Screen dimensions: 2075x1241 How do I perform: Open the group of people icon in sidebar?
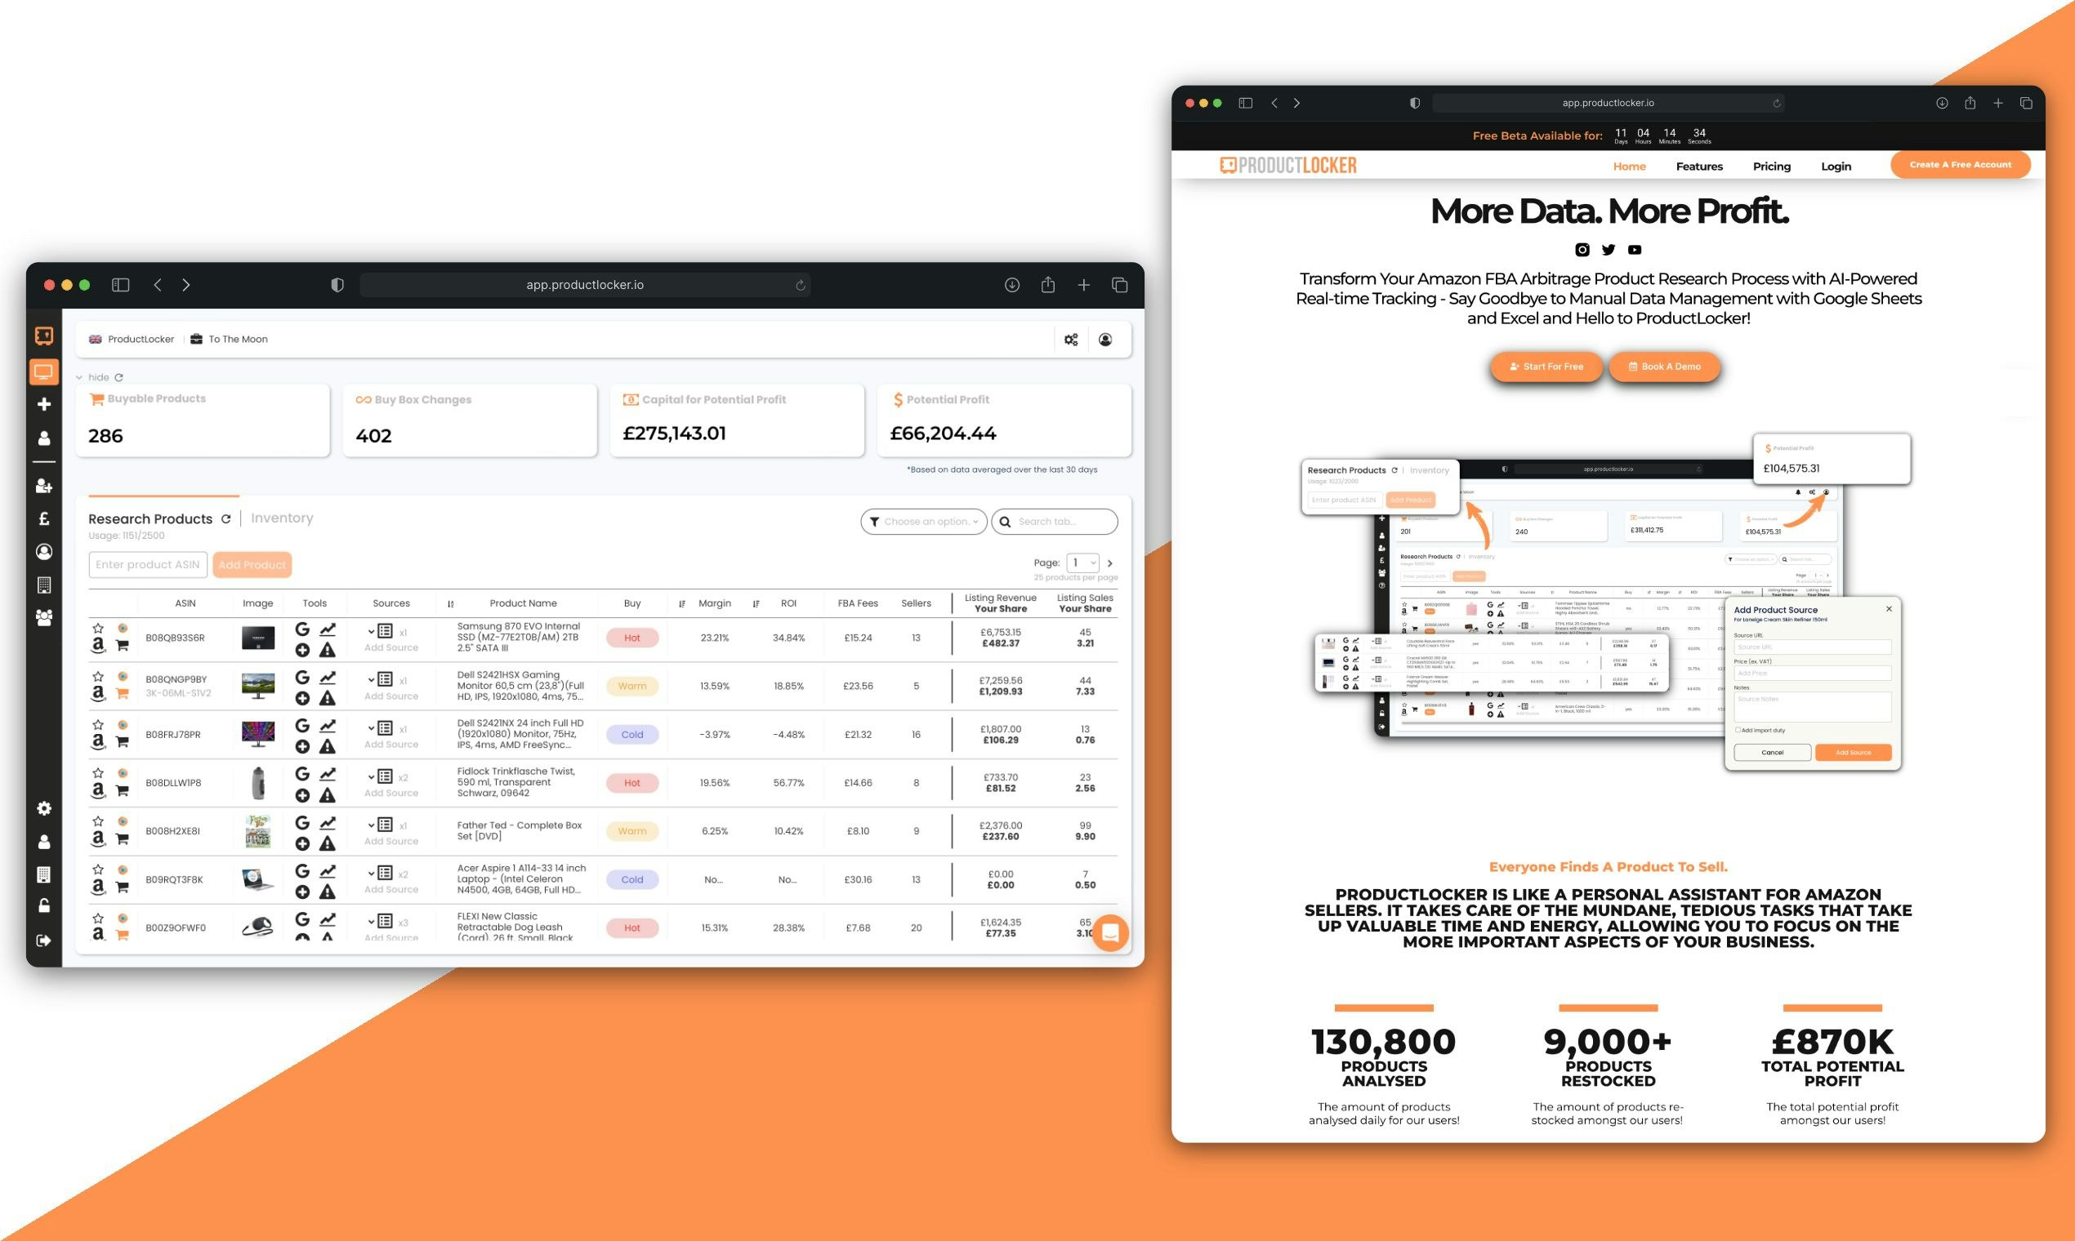pyautogui.click(x=44, y=617)
